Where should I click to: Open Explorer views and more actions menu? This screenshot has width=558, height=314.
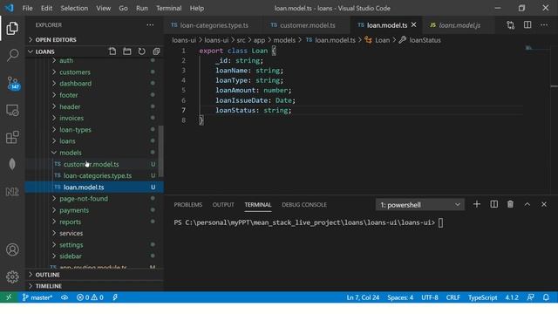click(150, 25)
